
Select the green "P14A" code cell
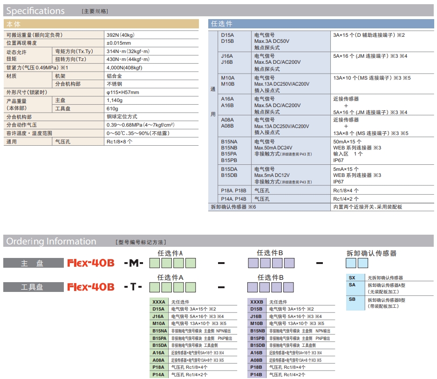point(158,375)
